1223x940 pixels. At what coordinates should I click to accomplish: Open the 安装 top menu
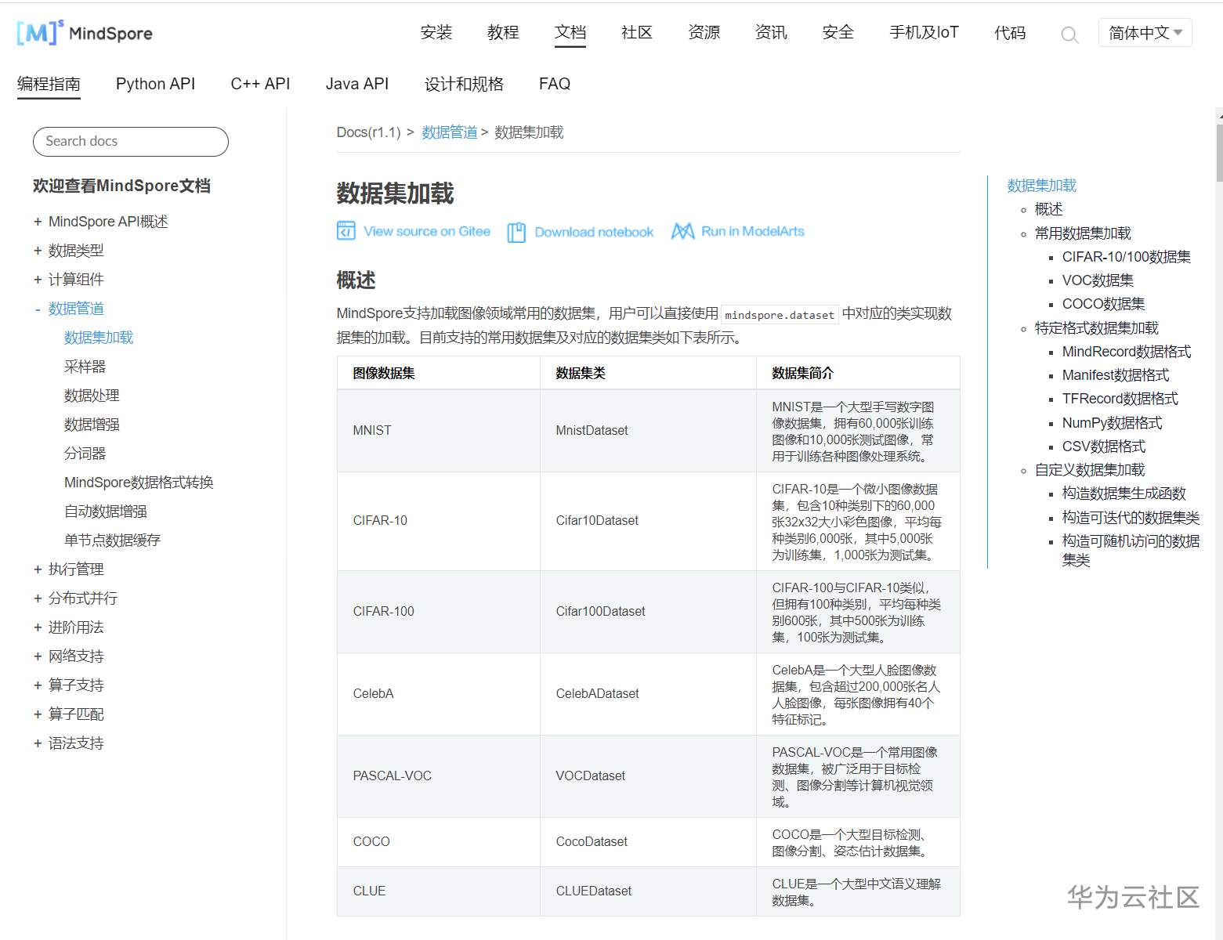[x=436, y=33]
